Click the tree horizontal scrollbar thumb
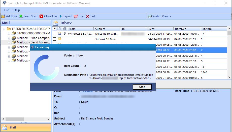Viewport: 232px width, 132px height. pos(15,119)
